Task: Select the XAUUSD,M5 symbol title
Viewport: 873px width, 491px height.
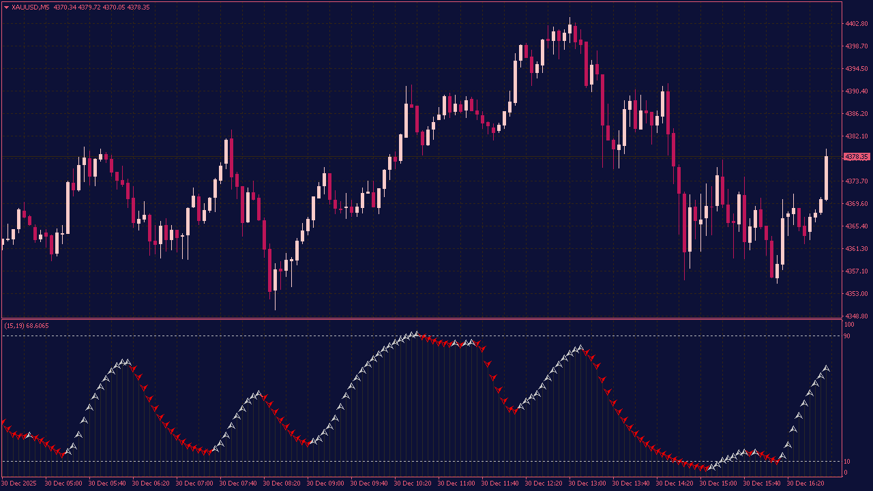Action: (33, 6)
